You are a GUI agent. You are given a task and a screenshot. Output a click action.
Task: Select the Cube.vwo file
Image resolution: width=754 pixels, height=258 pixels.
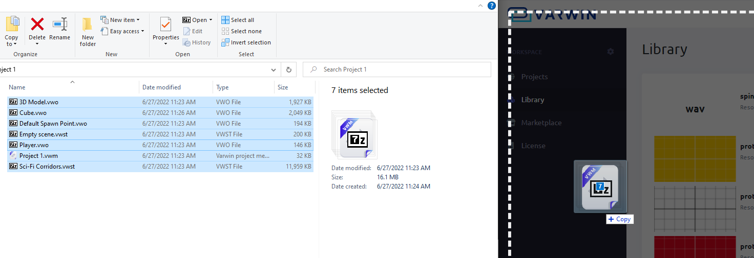[160, 113]
